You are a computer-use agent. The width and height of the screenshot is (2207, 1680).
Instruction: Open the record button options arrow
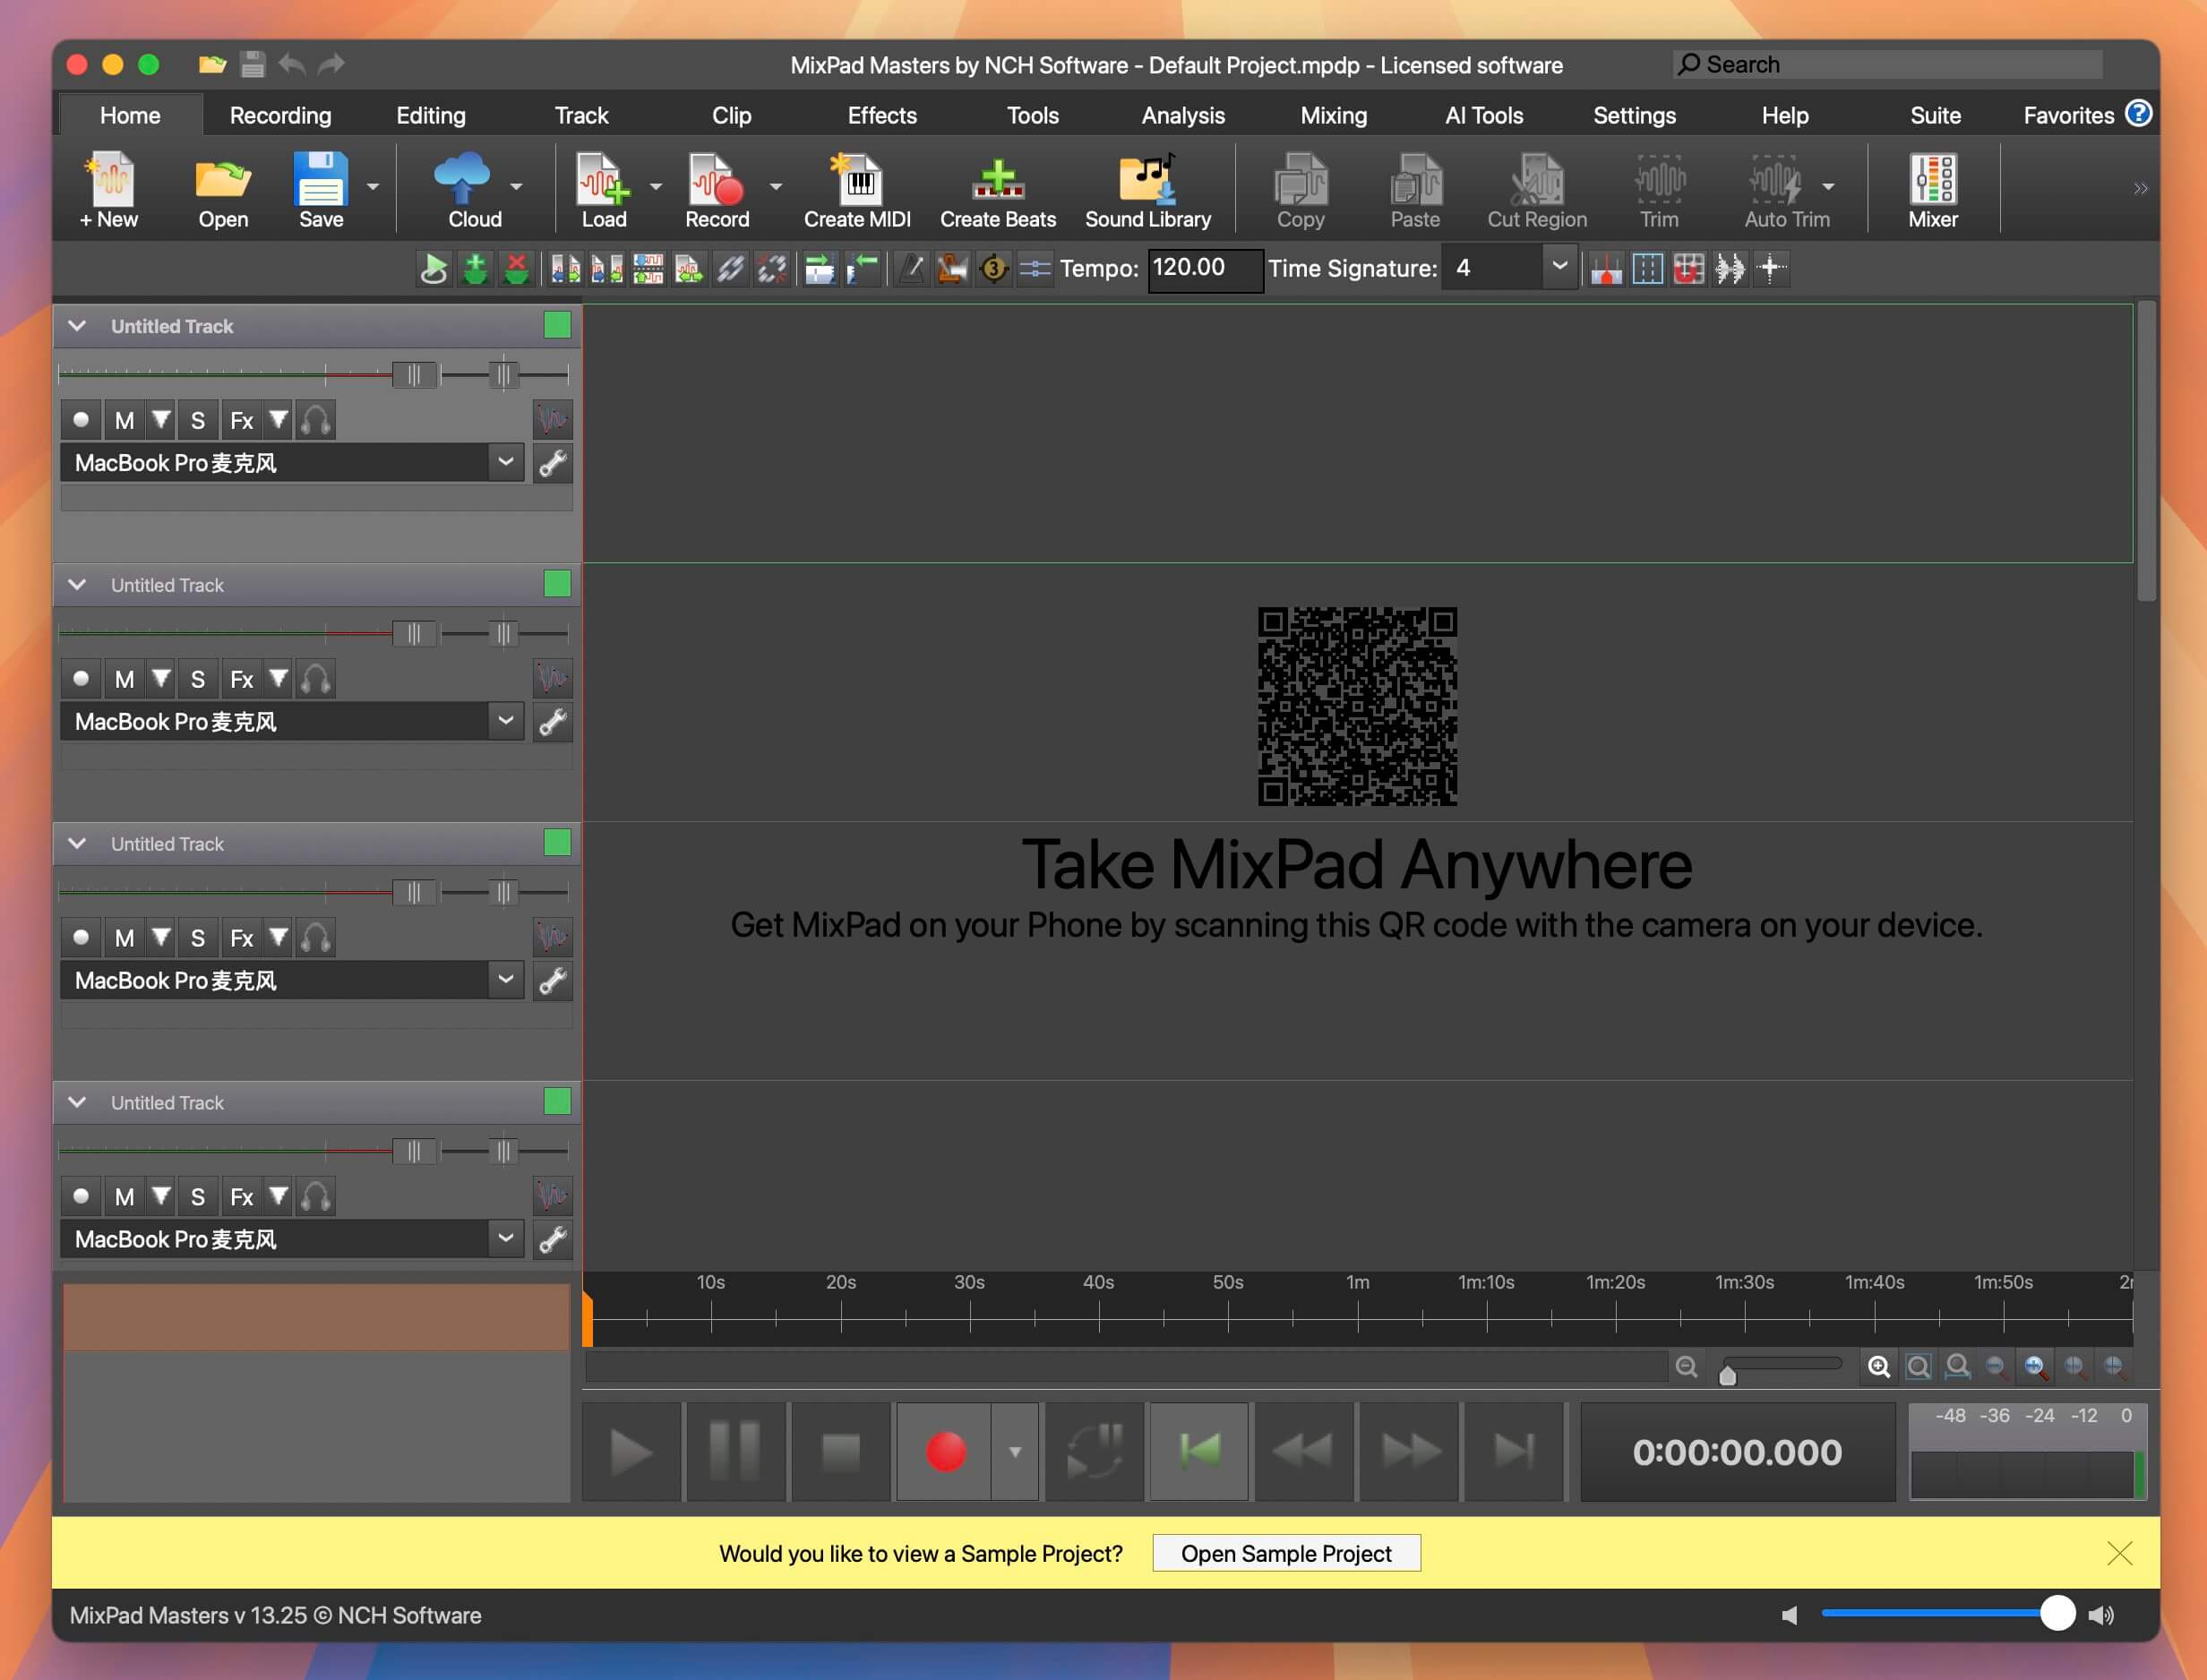tap(1015, 1451)
